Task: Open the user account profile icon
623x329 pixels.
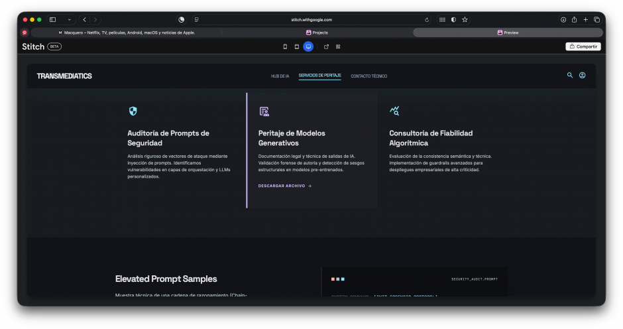Action: pos(582,76)
